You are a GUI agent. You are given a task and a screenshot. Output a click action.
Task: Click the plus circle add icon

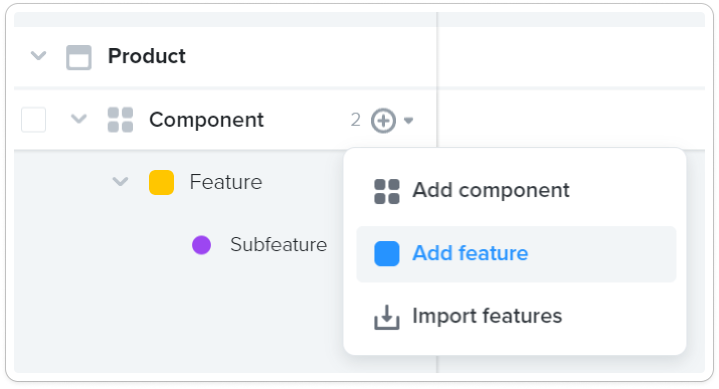click(x=384, y=121)
